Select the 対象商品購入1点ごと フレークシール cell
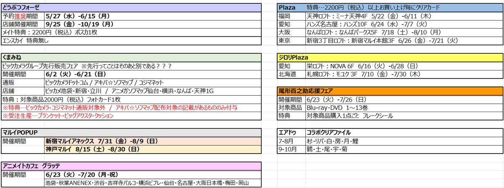The image size is (504, 188). (x=404, y=115)
